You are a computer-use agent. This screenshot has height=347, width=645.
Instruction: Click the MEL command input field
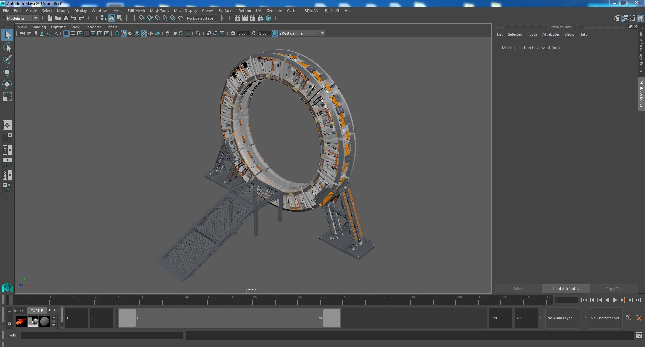[x=102, y=335]
